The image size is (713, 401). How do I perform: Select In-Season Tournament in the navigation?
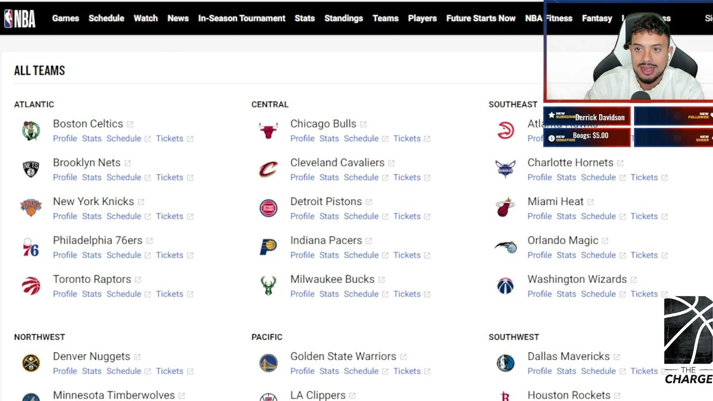(x=242, y=18)
